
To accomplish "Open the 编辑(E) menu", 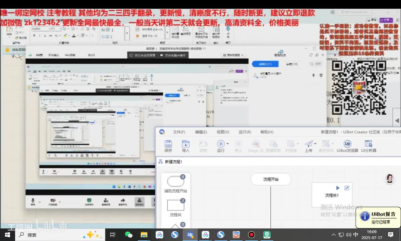I will tap(201, 132).
